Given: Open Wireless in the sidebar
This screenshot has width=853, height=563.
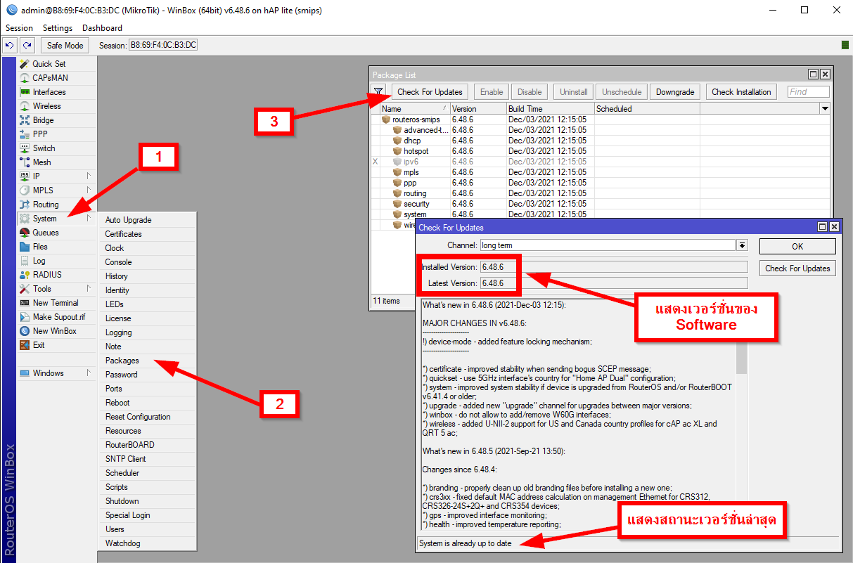Looking at the screenshot, I should point(56,106).
